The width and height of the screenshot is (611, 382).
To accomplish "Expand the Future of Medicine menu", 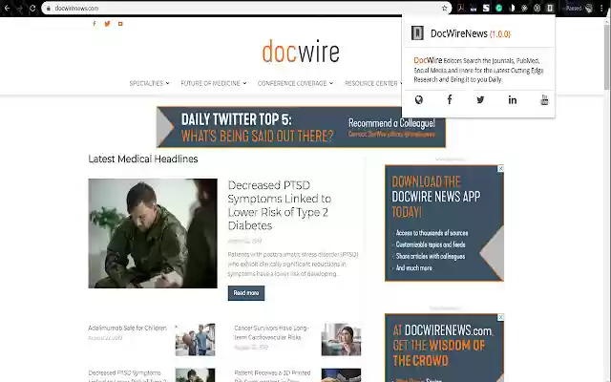I will point(214,83).
